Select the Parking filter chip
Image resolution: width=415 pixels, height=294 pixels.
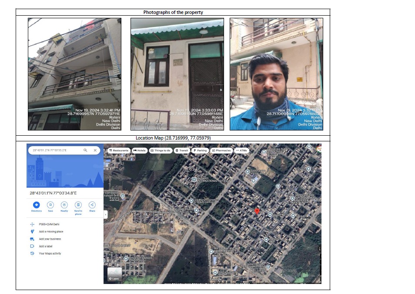[200, 150]
